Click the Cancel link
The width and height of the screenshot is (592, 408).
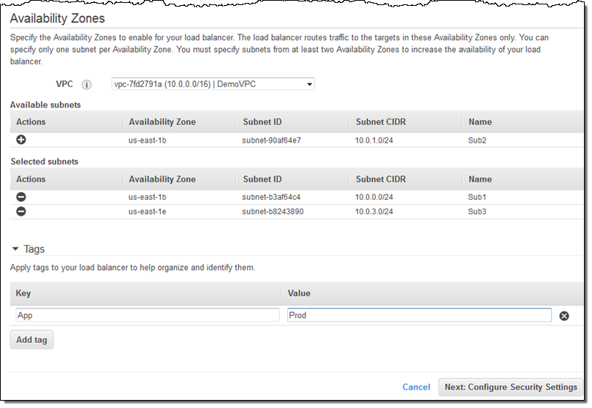point(416,387)
